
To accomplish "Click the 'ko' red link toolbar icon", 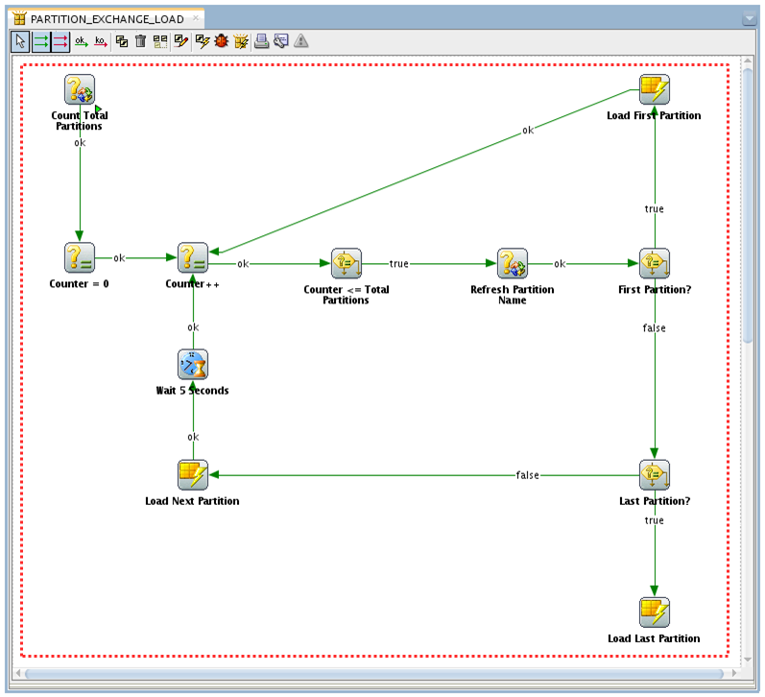I will click(101, 41).
